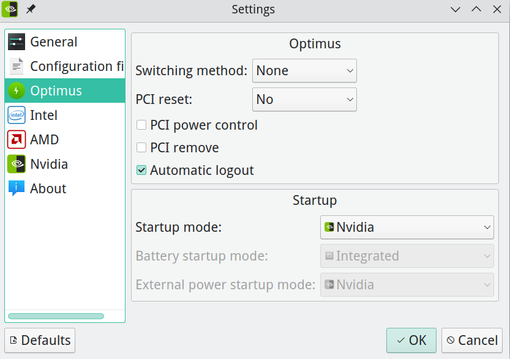This screenshot has width=510, height=359.
Task: Open the Switching method dropdown
Action: [x=304, y=70]
